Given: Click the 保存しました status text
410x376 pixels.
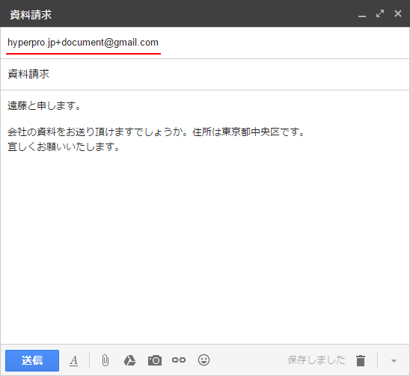Looking at the screenshot, I should point(316,360).
